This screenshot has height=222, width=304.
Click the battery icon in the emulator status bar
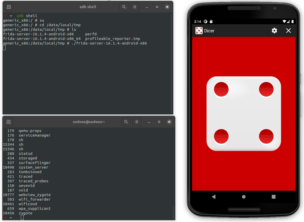coord(292,21)
